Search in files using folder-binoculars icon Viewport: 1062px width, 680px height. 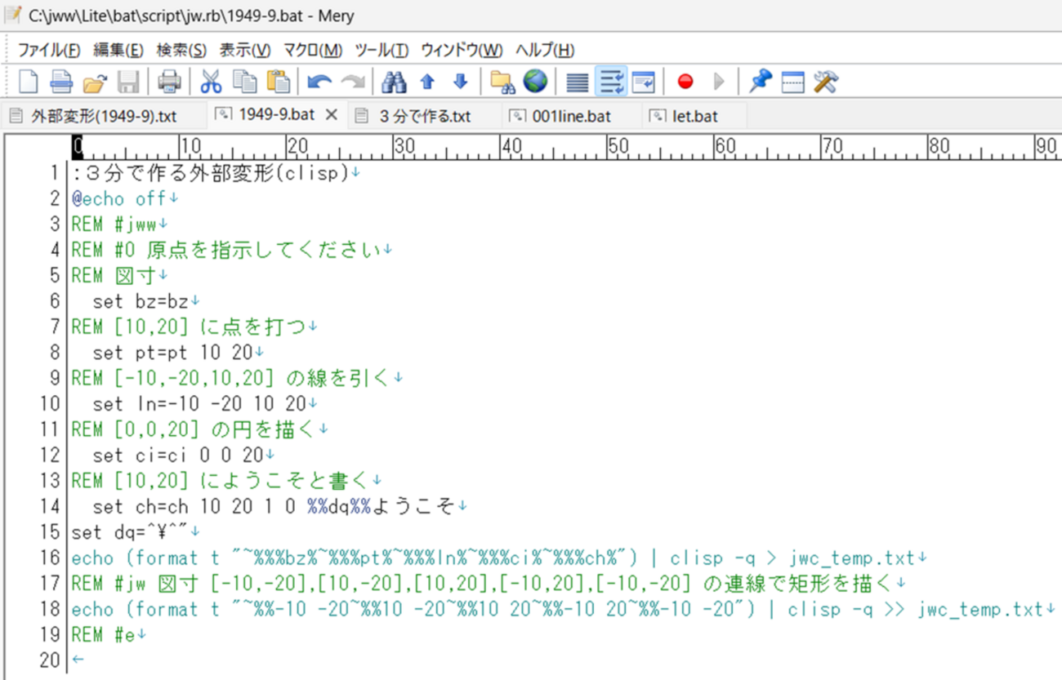(502, 82)
